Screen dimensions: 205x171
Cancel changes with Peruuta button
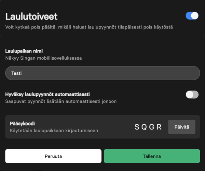click(x=53, y=156)
